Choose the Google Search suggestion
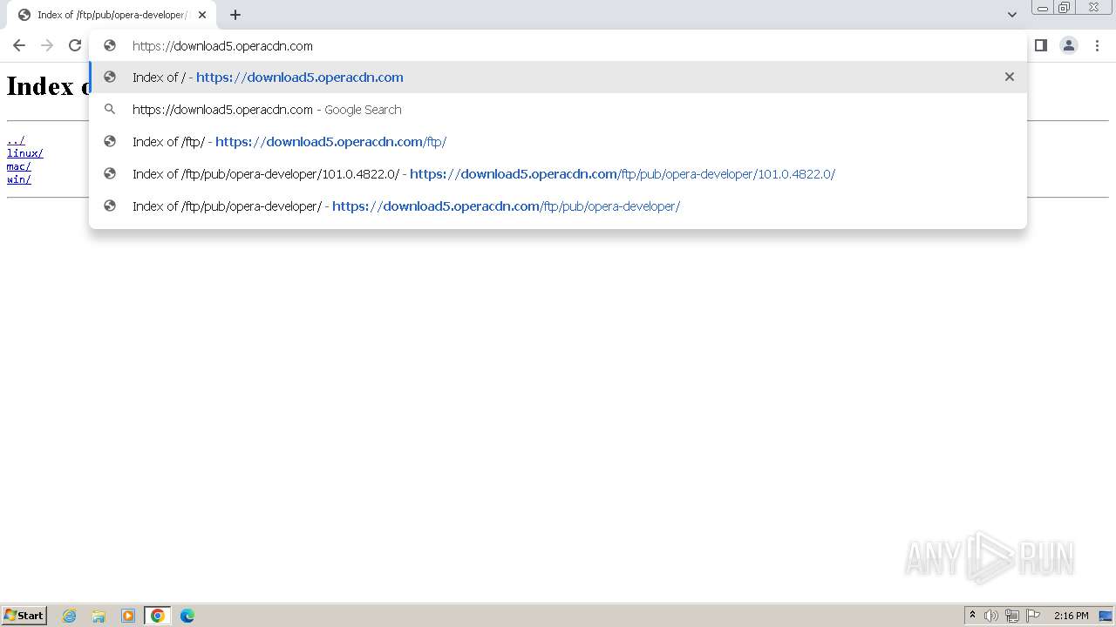The height and width of the screenshot is (627, 1116). [x=558, y=109]
